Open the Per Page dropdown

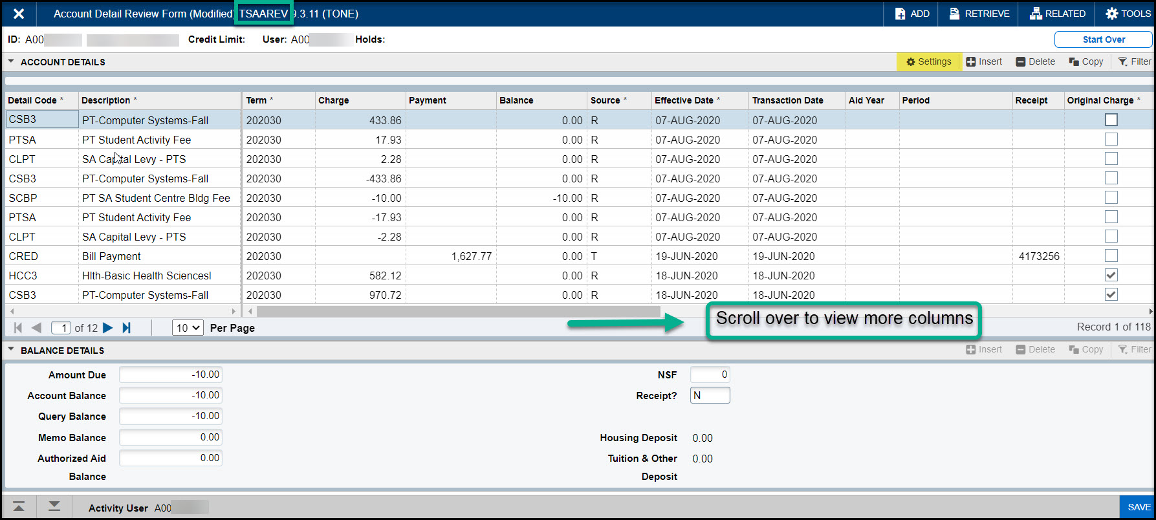(x=188, y=328)
